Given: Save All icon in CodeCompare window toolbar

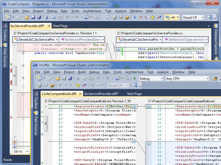Looking at the screenshot, I should pyautogui.click(x=39, y=17).
